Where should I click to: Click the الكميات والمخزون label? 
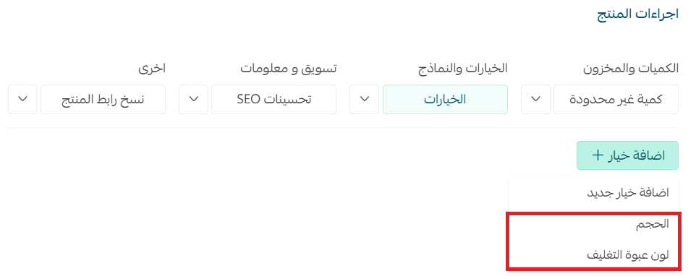[631, 68]
